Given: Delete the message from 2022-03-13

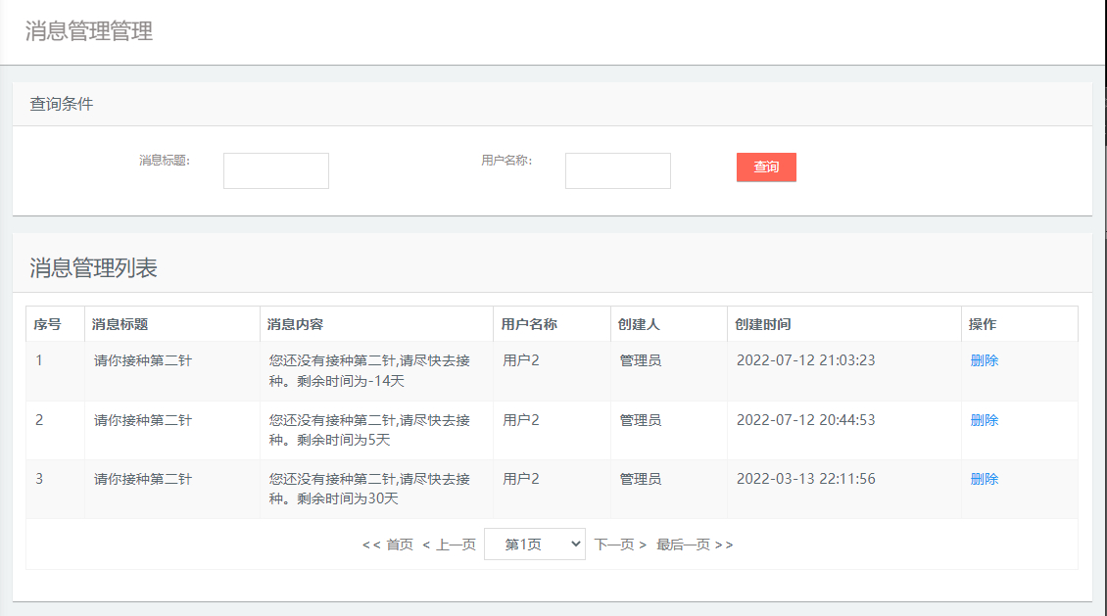Looking at the screenshot, I should click(983, 479).
